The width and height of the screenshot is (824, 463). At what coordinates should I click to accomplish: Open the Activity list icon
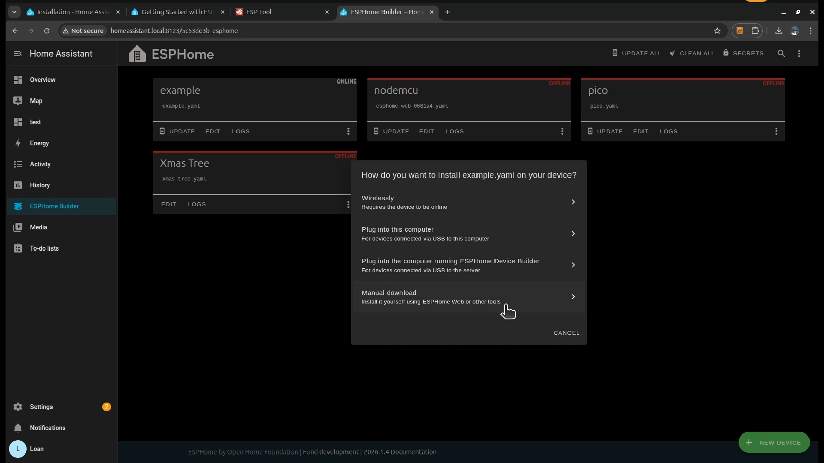tap(18, 164)
